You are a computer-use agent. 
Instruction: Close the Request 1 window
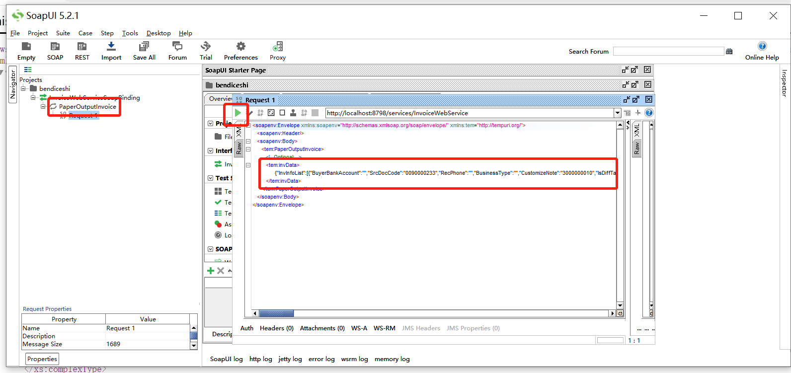(648, 100)
